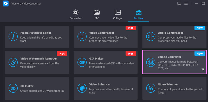Click 'Keep original file info' description text
This screenshot has width=208, height=102.
pos(41,39)
